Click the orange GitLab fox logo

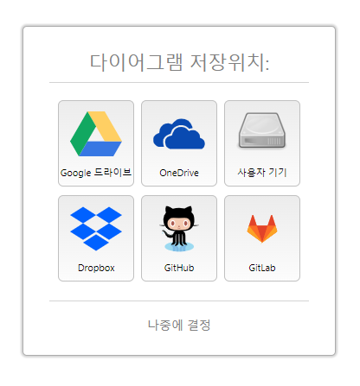pos(262,229)
